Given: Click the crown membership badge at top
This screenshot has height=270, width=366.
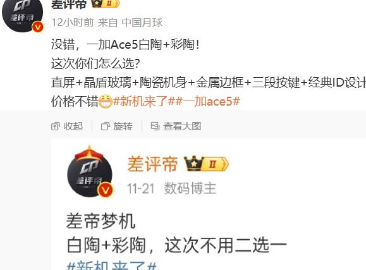Looking at the screenshot, I should 106,3.
